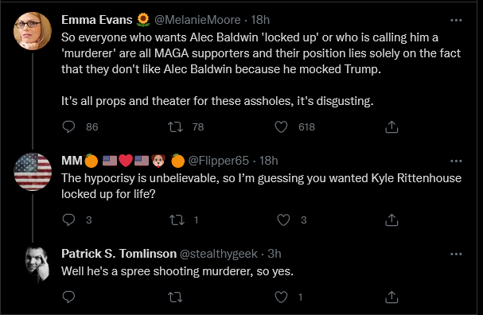Screen dimensions: 483x315
Task: Share Patrick S. Tomlinson's tweet
Action: point(391,297)
